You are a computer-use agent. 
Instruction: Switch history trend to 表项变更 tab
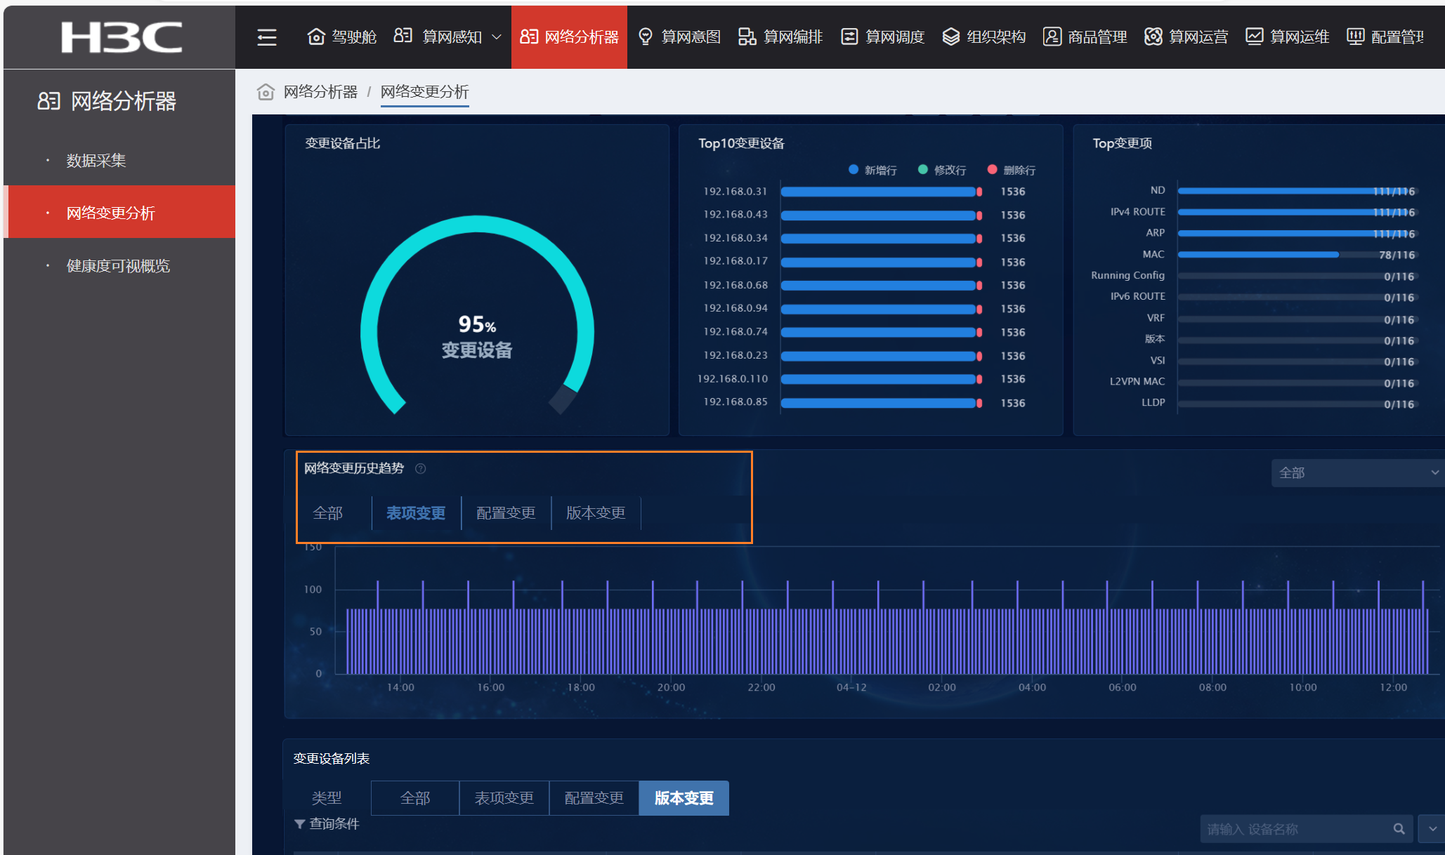coord(416,513)
